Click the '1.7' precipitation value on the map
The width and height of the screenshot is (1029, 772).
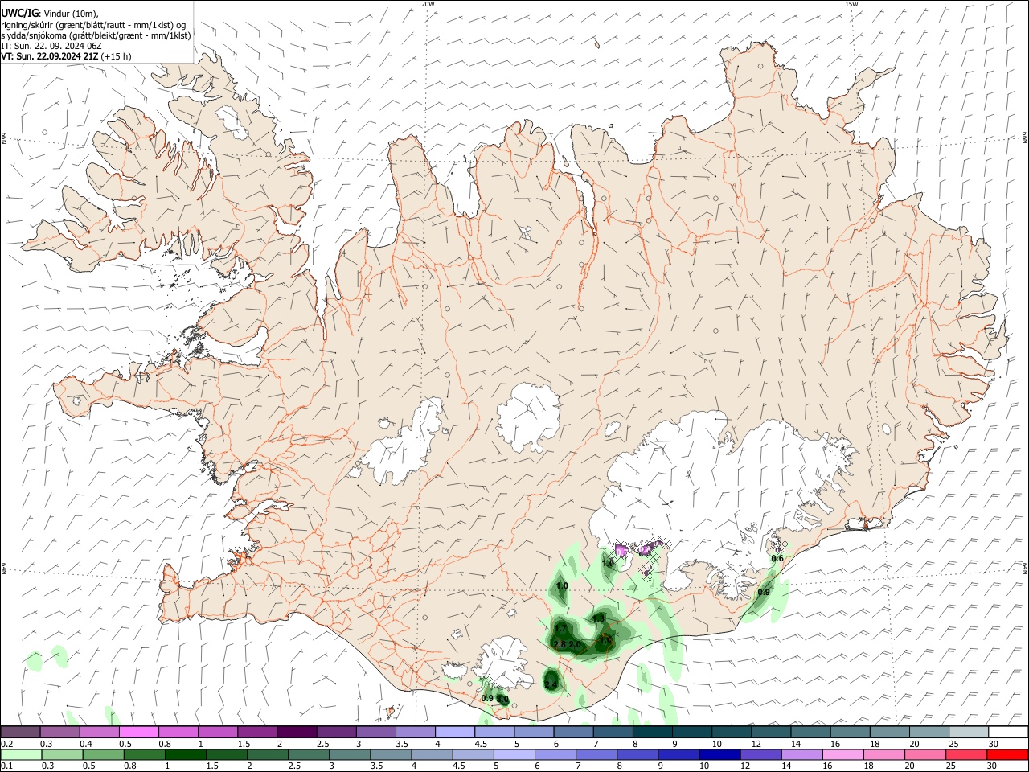coord(561,628)
